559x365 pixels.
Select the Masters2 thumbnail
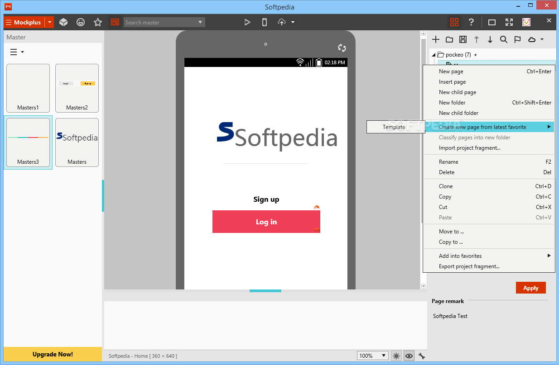click(x=77, y=88)
